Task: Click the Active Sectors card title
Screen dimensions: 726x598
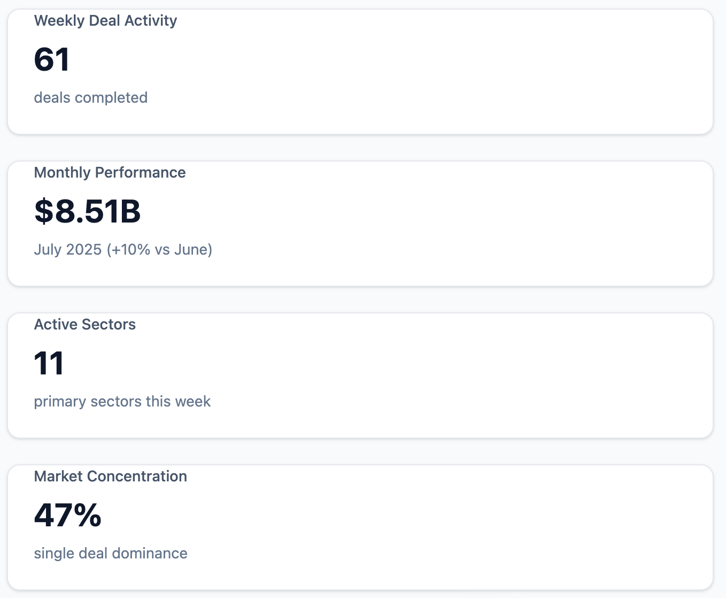Action: [84, 325]
